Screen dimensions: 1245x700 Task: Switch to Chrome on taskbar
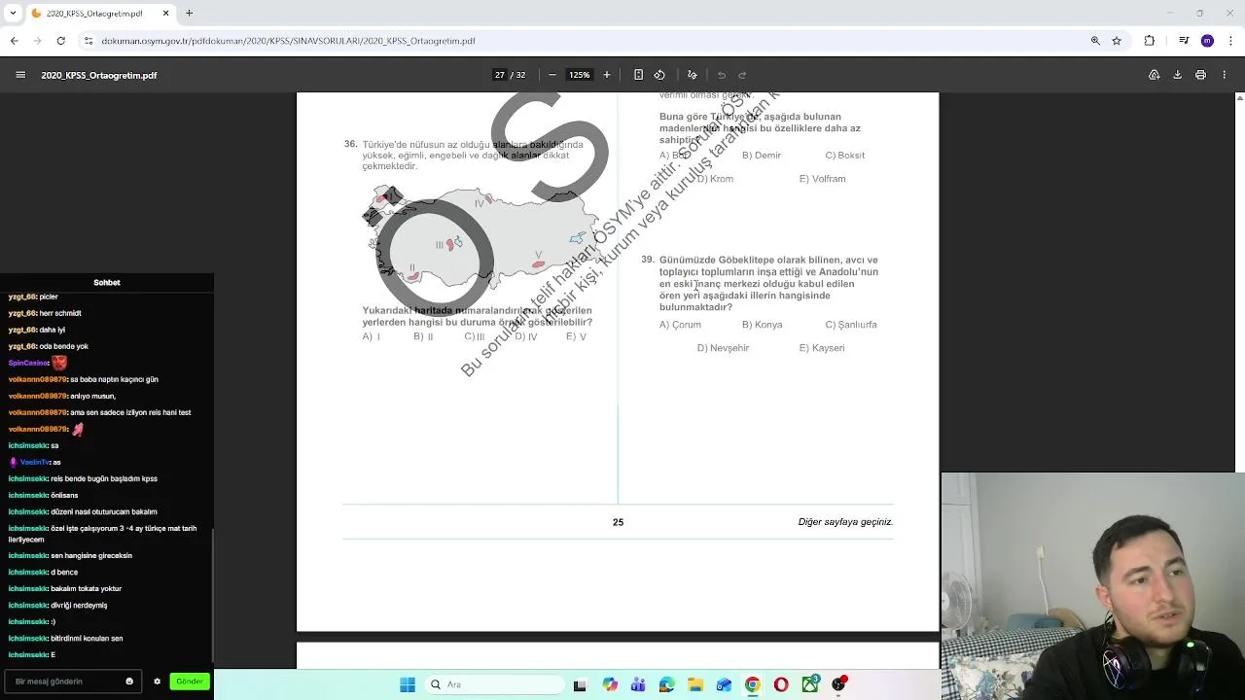[x=753, y=684]
